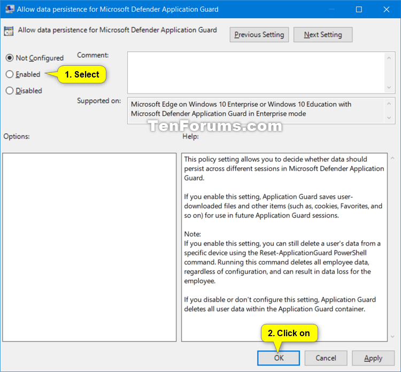Click the policy setting icon beside heading

9,31
